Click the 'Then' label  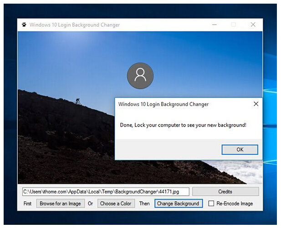coord(144,203)
